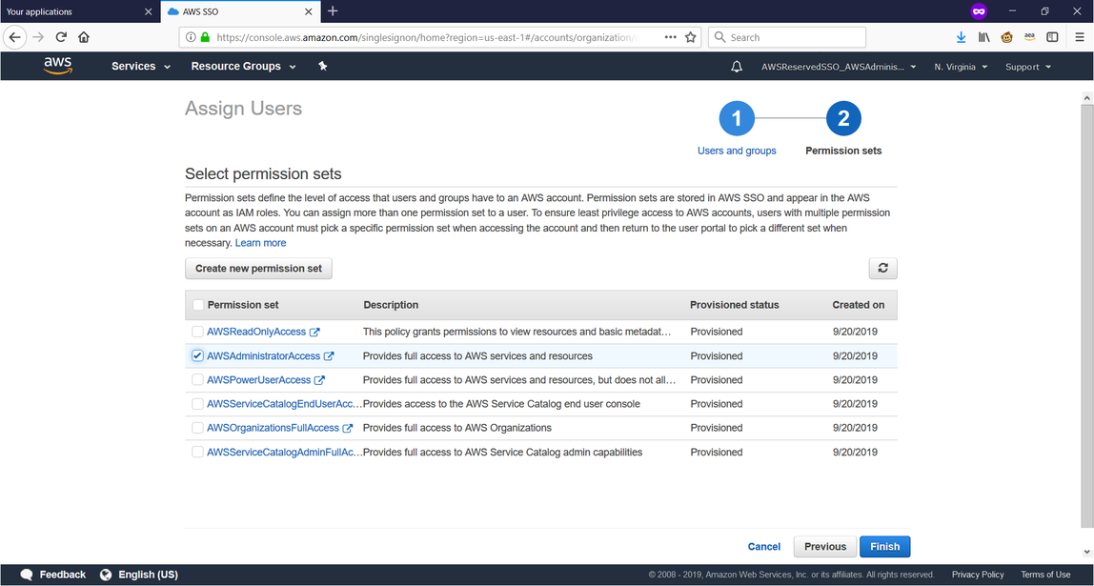
Task: Open a new browser tab with plus
Action: coord(333,11)
